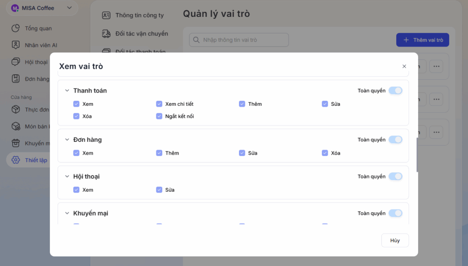
Task: Open the MISA Coffee store dropdown
Action: click(x=69, y=8)
